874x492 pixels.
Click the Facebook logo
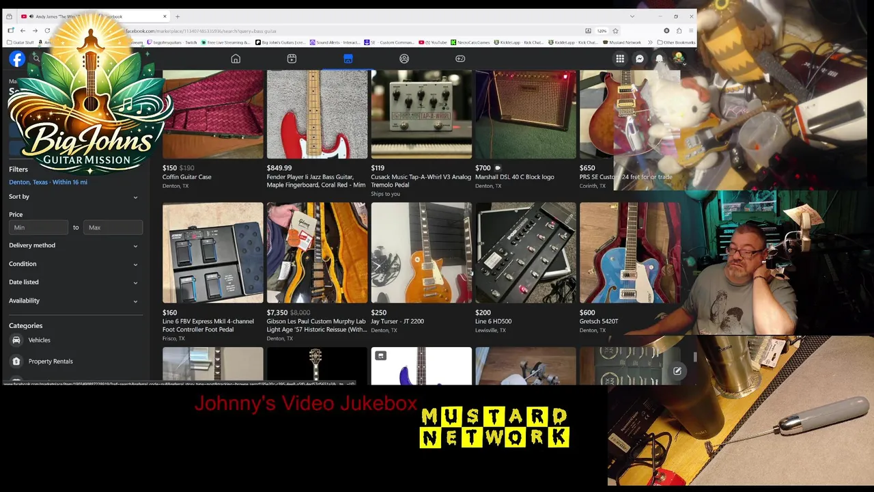tap(17, 59)
